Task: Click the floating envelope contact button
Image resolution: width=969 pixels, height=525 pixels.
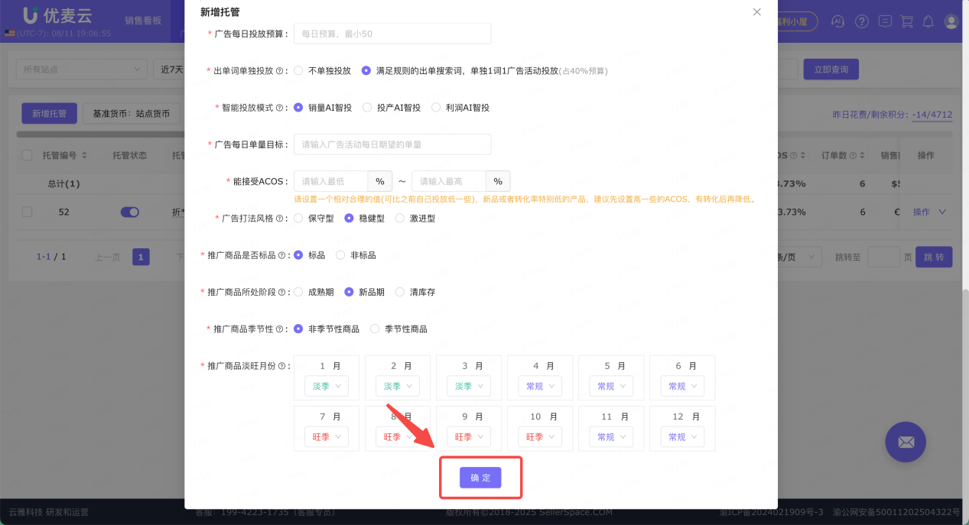Action: pyautogui.click(x=906, y=442)
